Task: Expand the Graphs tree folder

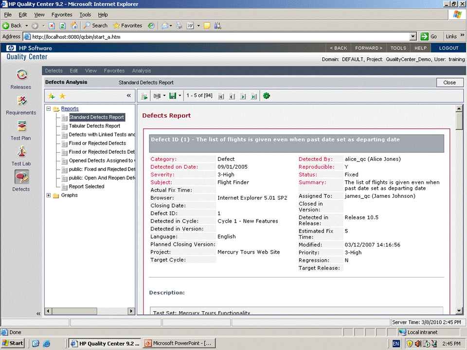Action: [49, 195]
